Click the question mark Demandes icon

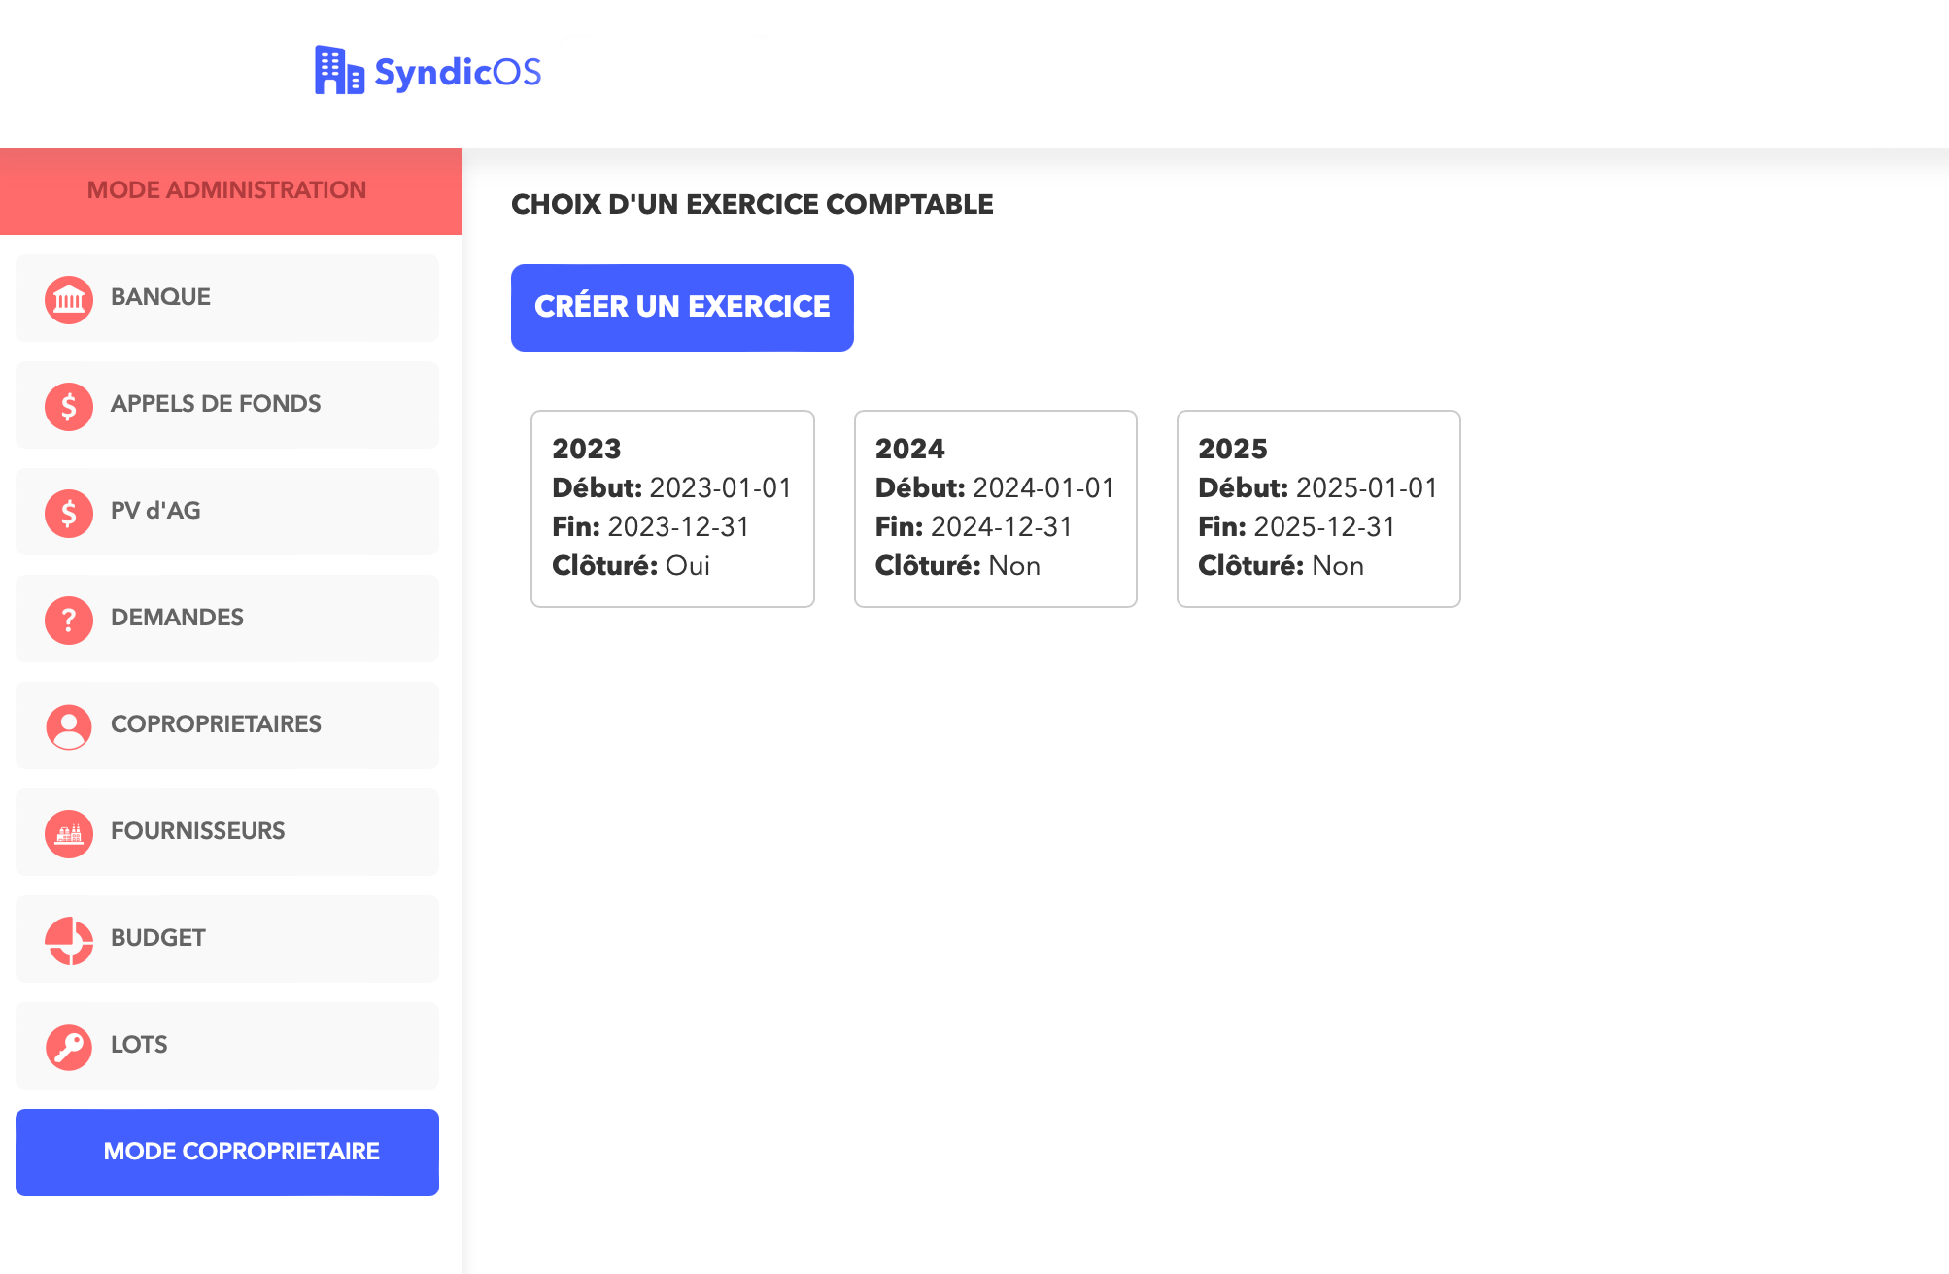click(x=69, y=620)
